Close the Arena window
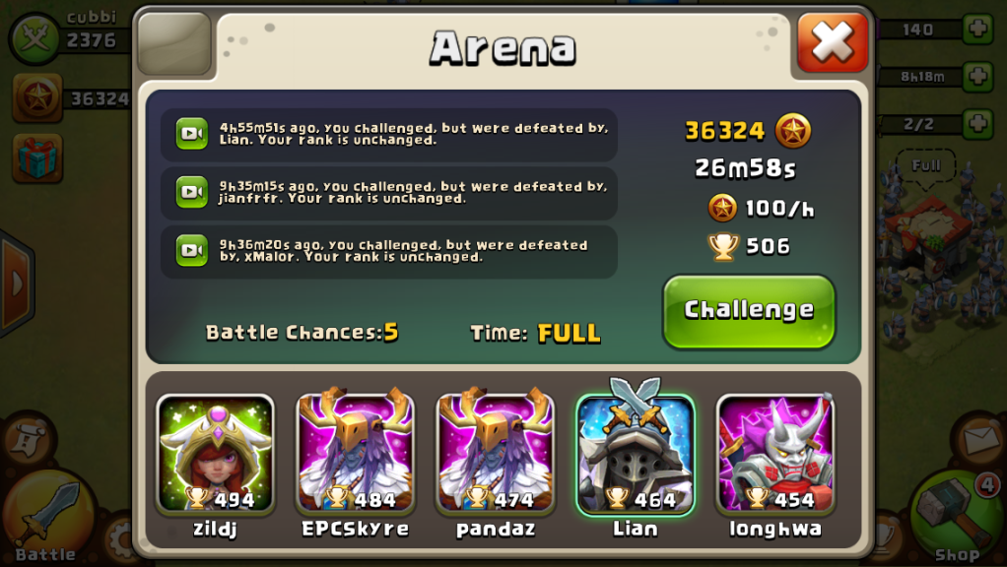Image resolution: width=1007 pixels, height=567 pixels. (833, 42)
